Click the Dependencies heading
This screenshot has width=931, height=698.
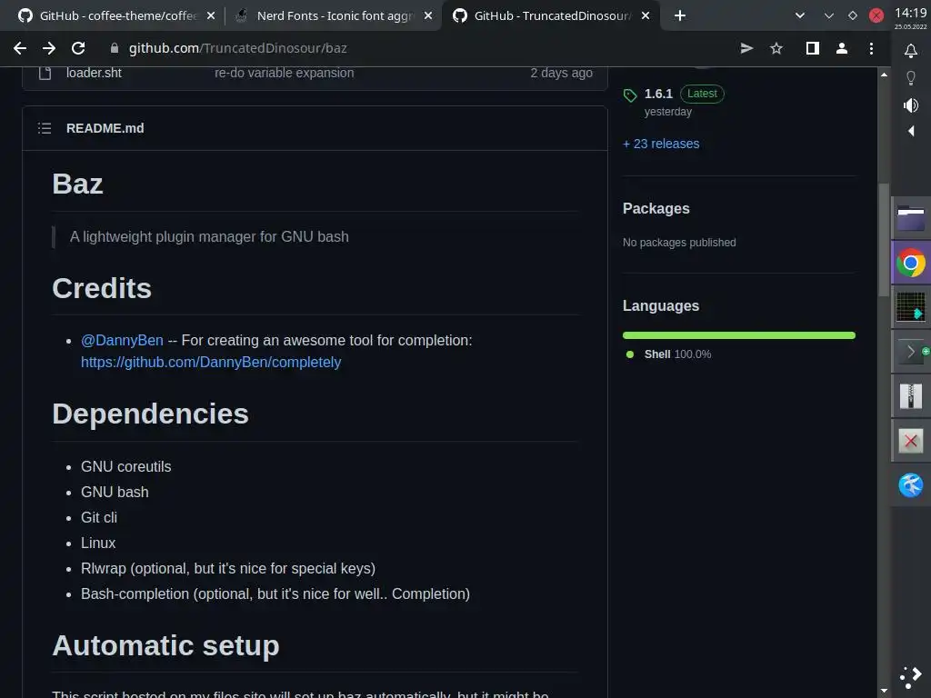[x=150, y=414]
